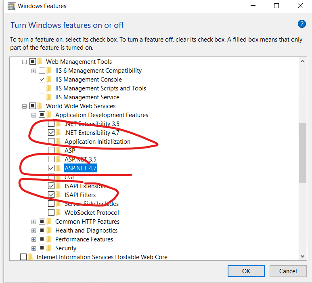Toggle the World Wide Web Services checkbox
The width and height of the screenshot is (312, 283).
pyautogui.click(x=33, y=106)
